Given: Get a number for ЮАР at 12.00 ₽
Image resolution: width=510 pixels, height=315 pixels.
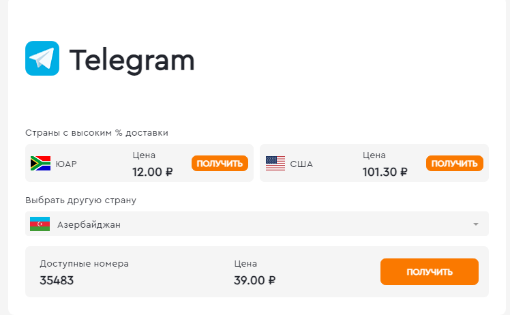Looking at the screenshot, I should click(220, 164).
